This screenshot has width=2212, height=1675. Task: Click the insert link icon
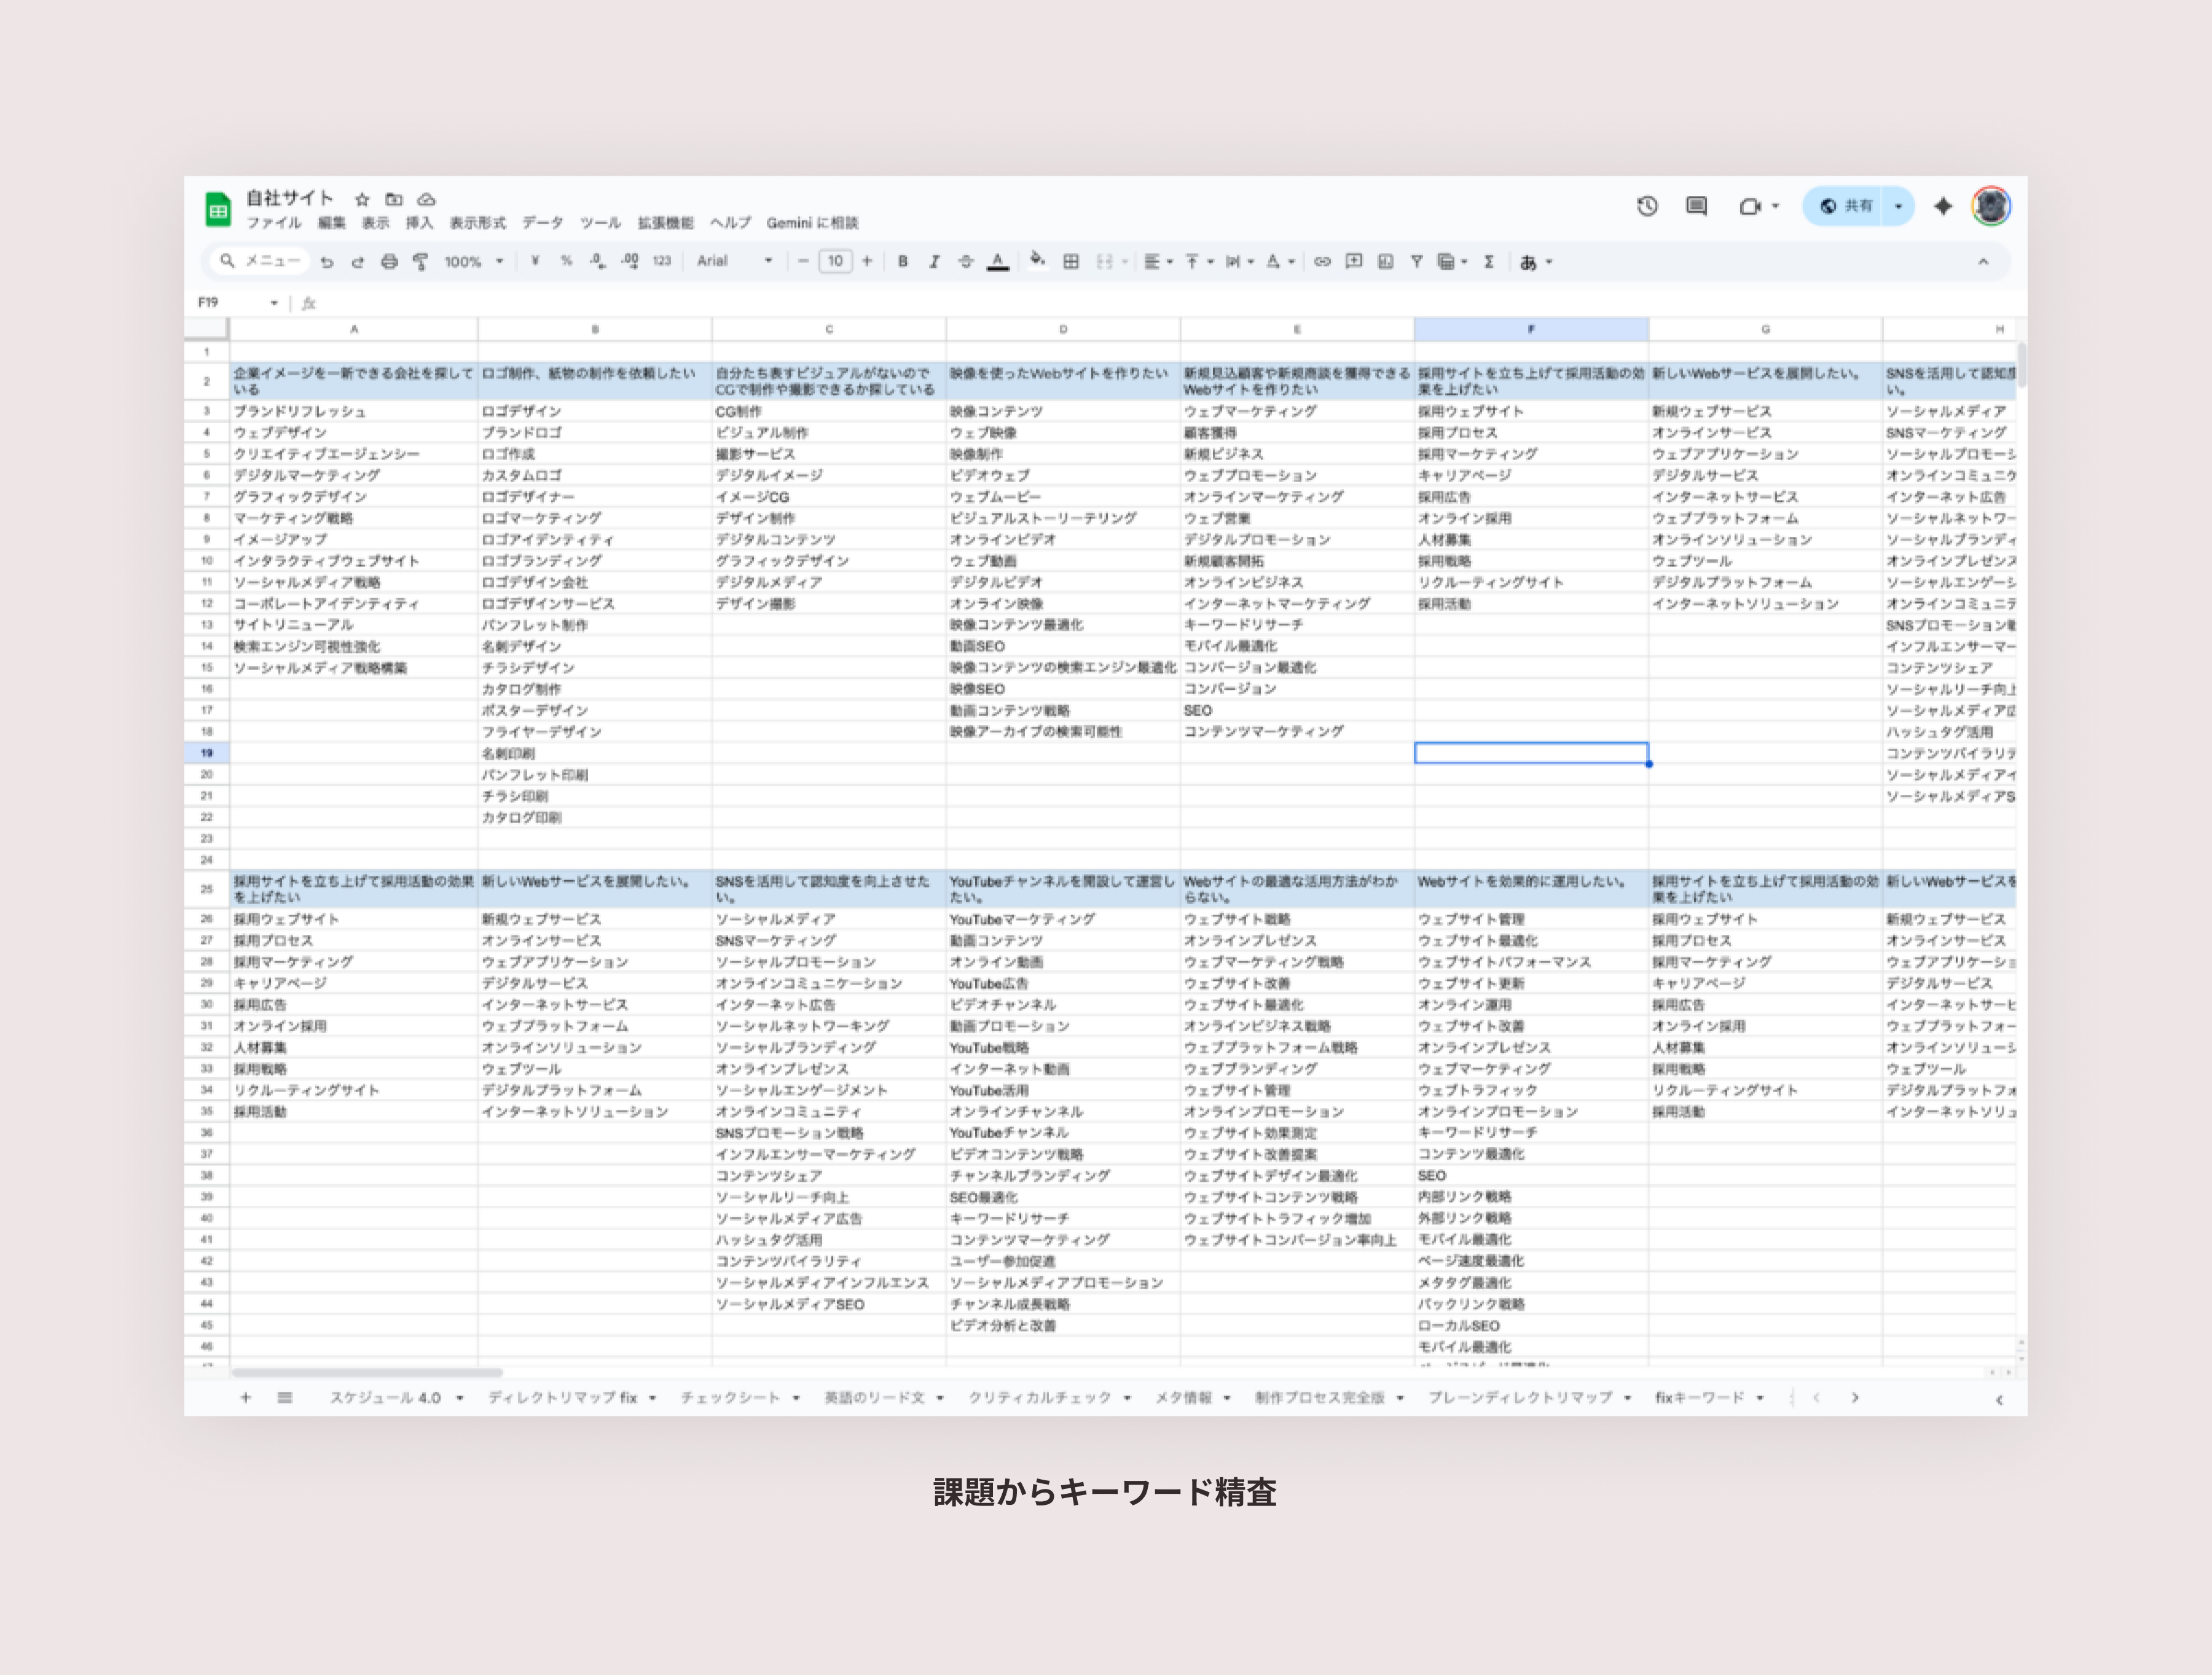[x=1322, y=262]
